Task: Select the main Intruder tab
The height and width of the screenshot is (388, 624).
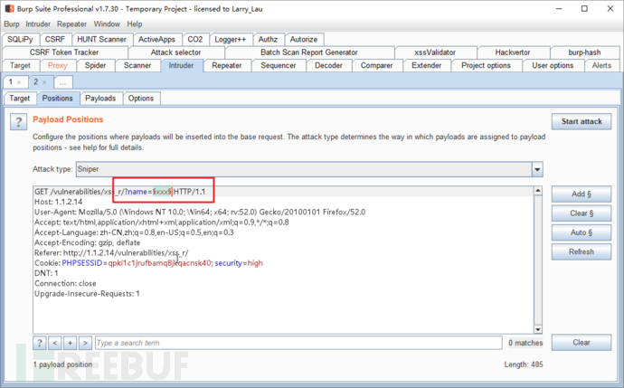Action: (181, 66)
